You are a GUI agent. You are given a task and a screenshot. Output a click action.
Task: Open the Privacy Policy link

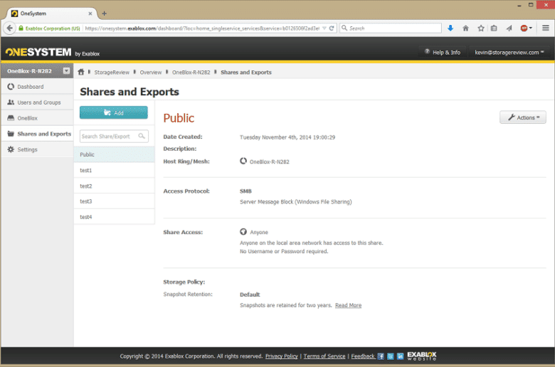coord(282,356)
